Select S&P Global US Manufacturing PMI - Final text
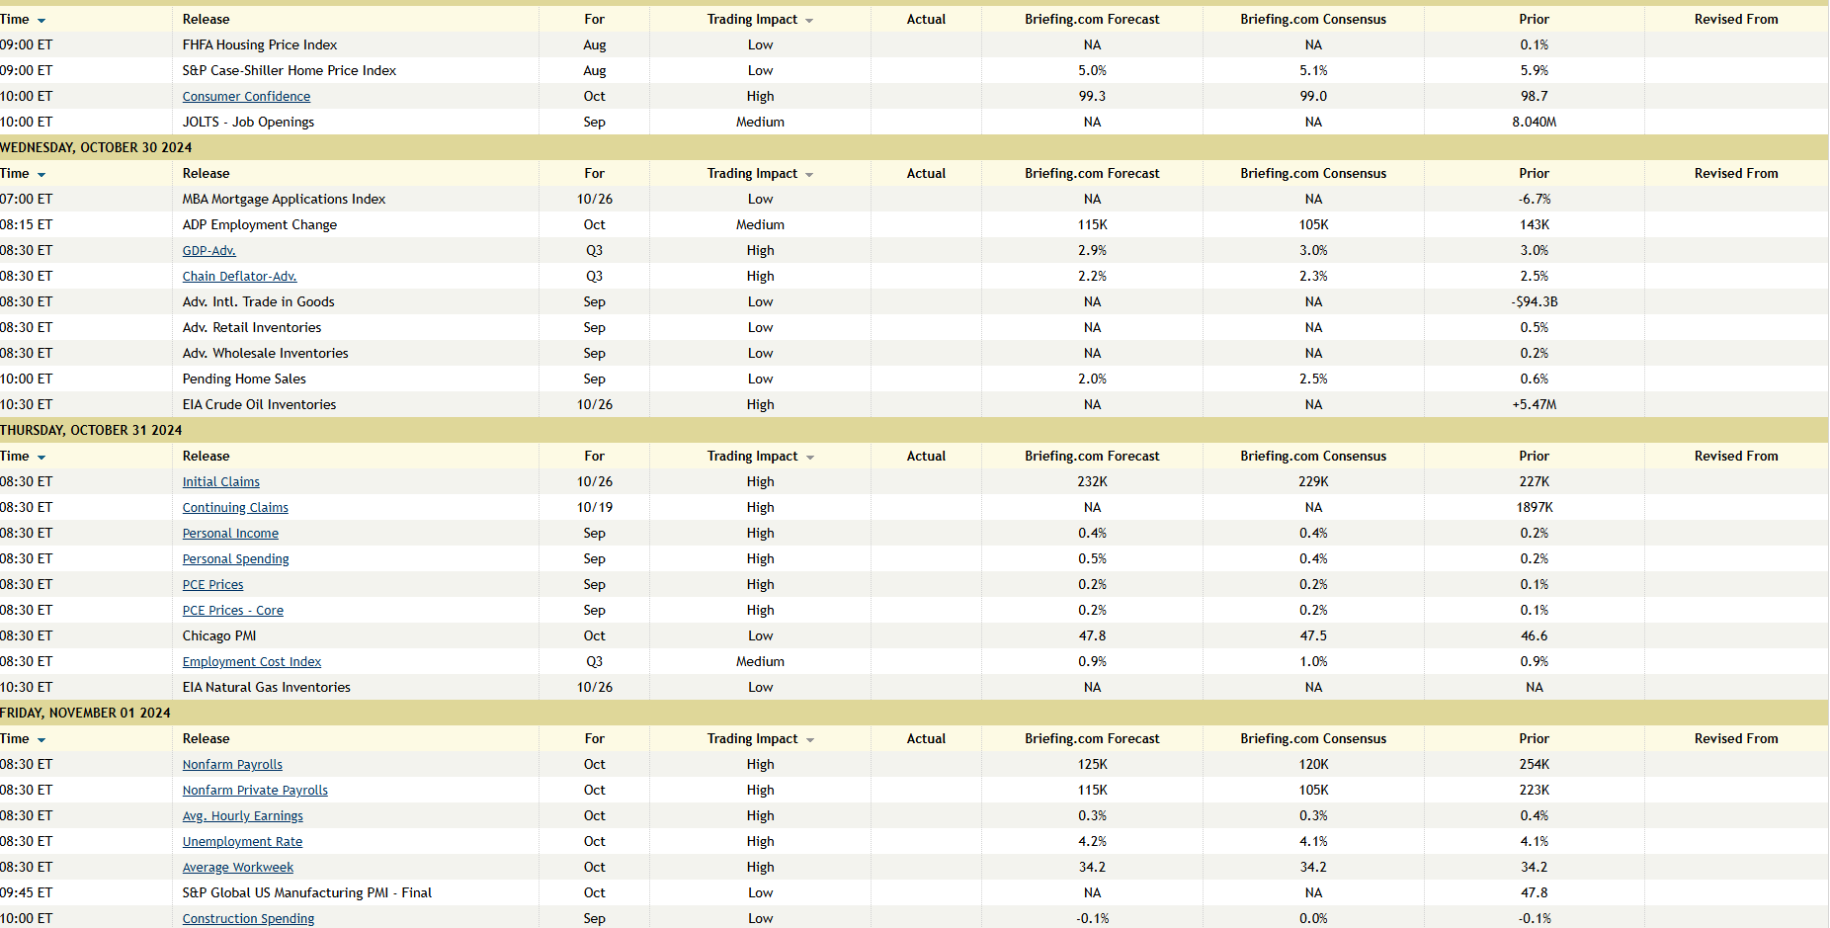 click(x=307, y=892)
